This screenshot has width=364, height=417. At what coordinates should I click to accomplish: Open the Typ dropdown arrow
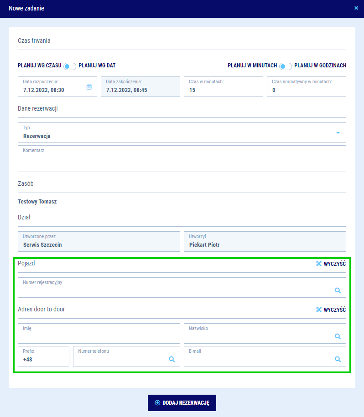338,133
